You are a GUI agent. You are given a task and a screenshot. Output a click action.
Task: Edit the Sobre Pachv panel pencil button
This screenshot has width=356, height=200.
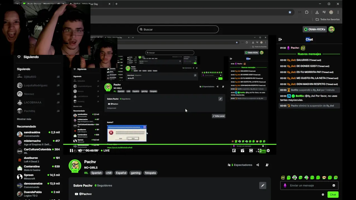262,186
